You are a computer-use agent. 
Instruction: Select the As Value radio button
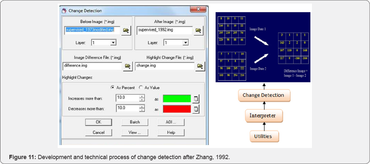tap(141, 88)
